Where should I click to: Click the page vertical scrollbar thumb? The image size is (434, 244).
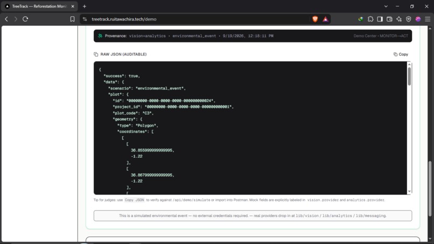430,189
